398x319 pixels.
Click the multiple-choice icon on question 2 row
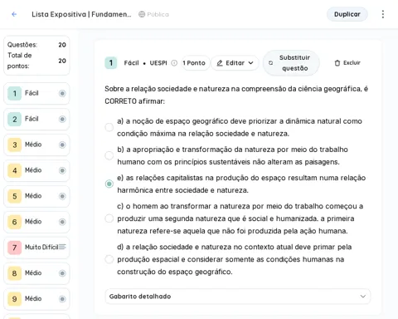62,119
